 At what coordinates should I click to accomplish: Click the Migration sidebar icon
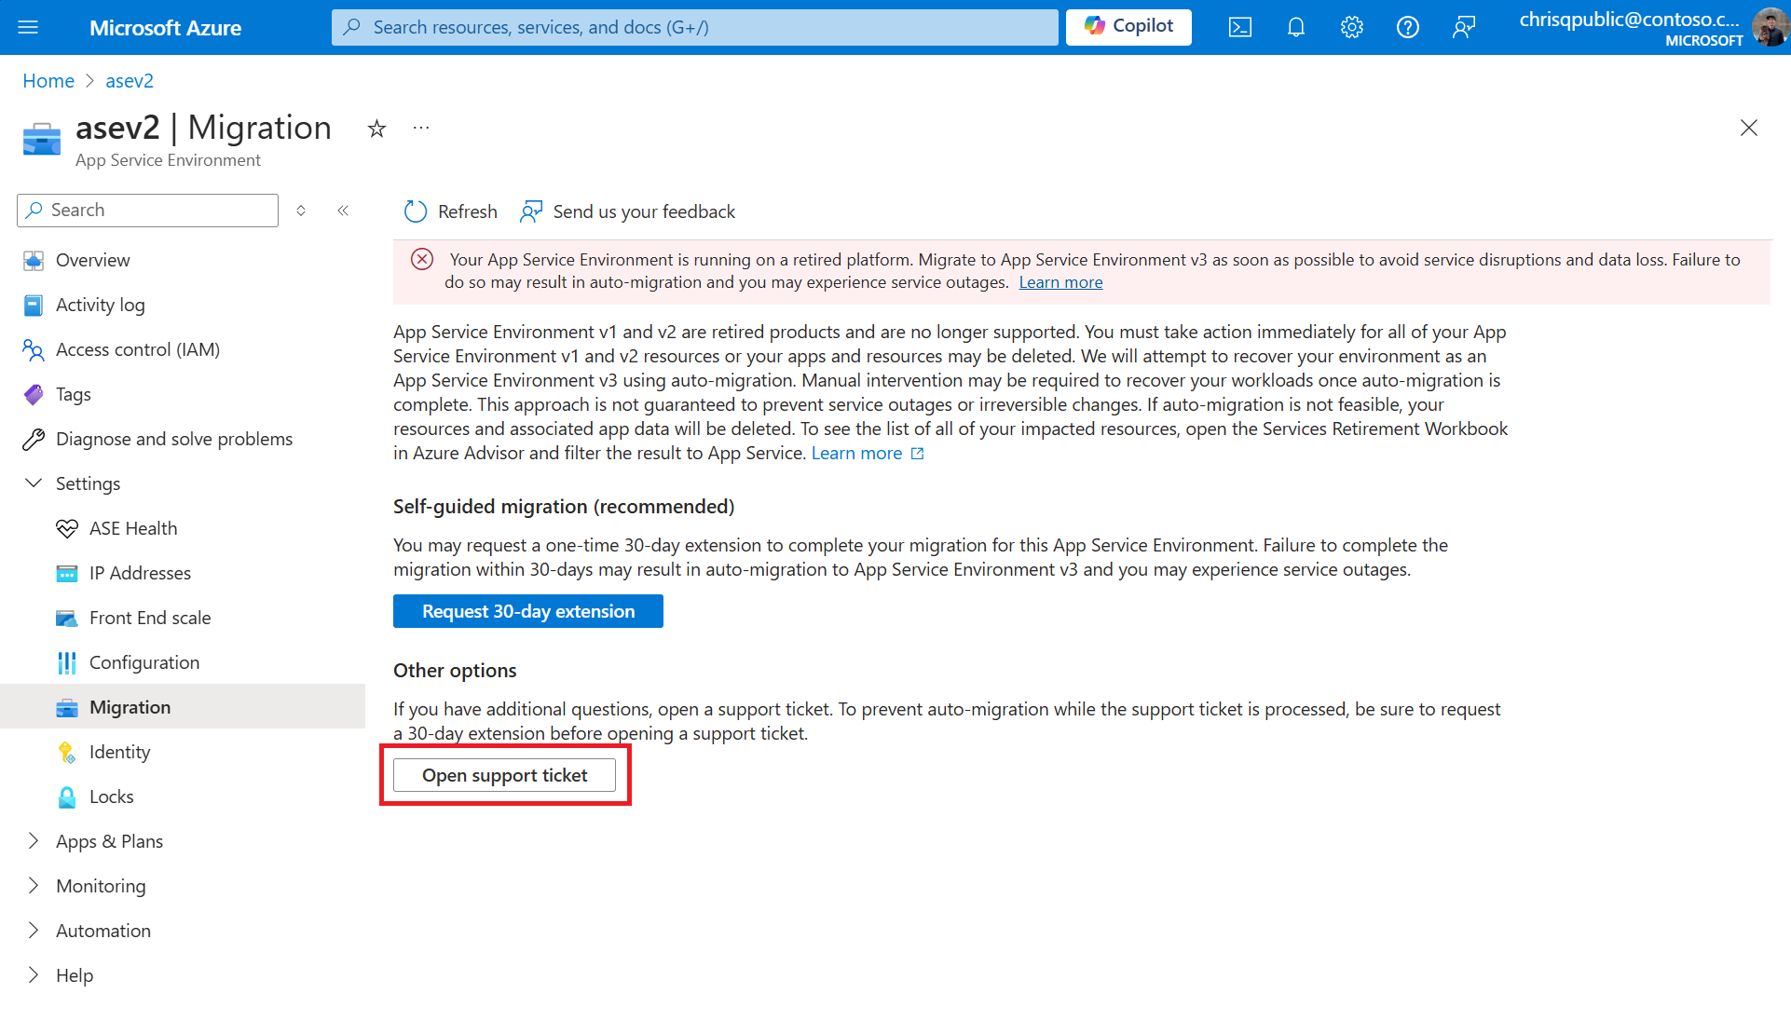pos(66,706)
